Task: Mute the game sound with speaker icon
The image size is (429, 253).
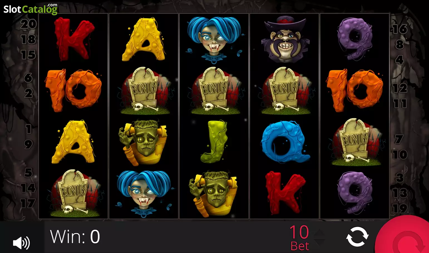Action: tap(21, 243)
